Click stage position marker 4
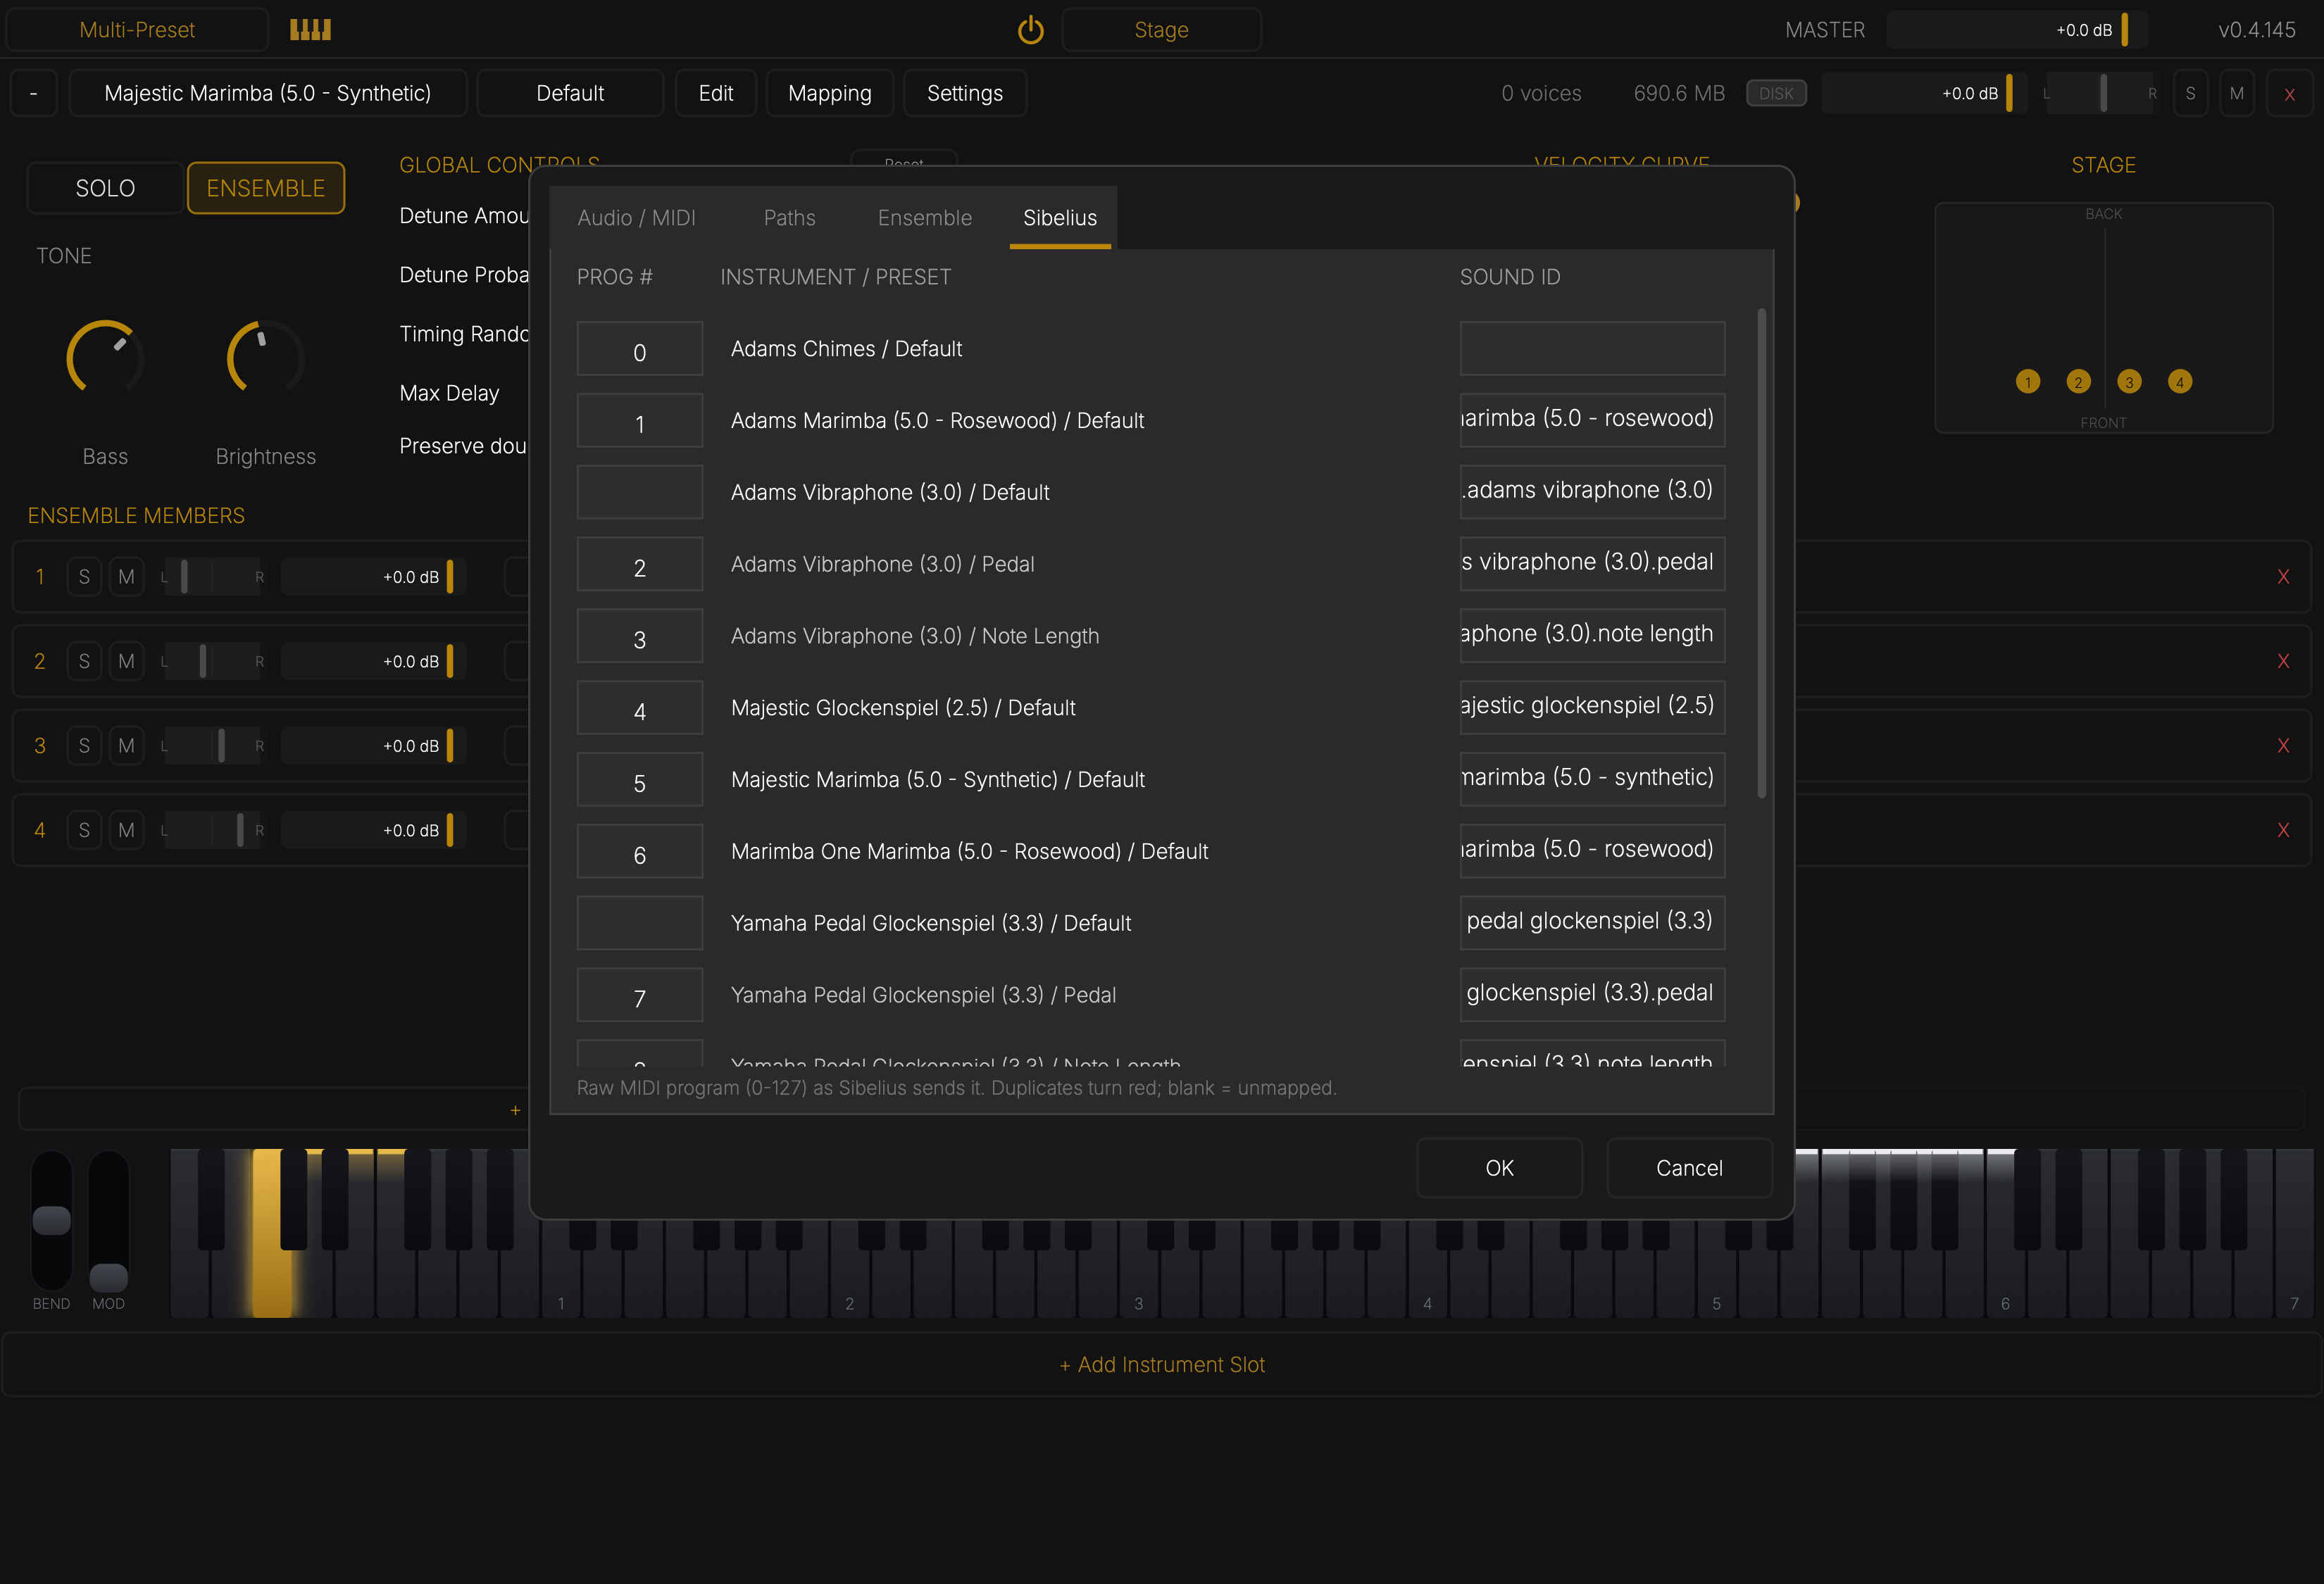2324x1584 pixels. 2180,382
